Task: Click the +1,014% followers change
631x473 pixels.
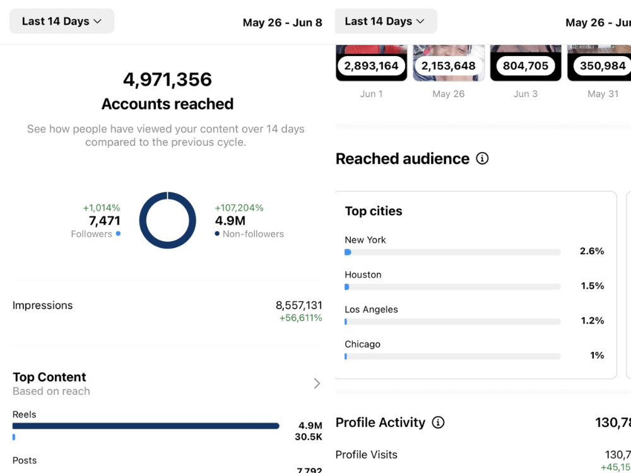Action: 102,208
